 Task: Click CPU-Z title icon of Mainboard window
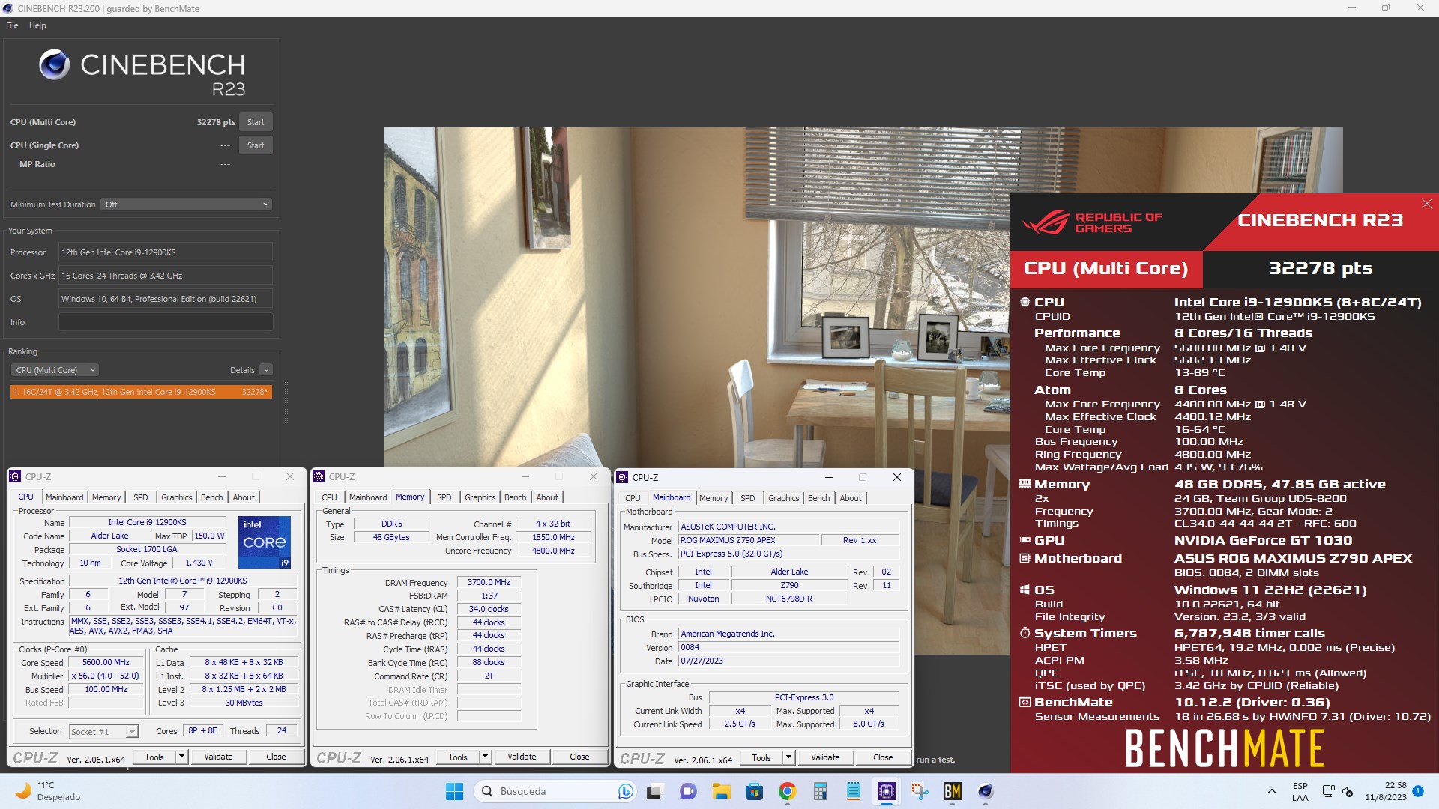pyautogui.click(x=622, y=477)
